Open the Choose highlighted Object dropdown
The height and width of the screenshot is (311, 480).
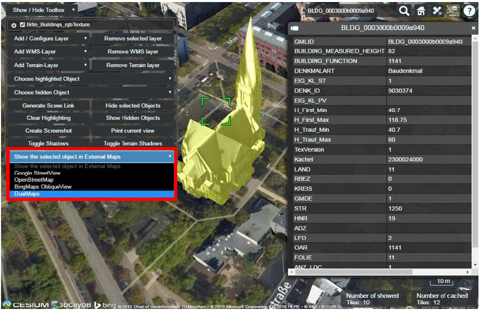click(x=91, y=79)
